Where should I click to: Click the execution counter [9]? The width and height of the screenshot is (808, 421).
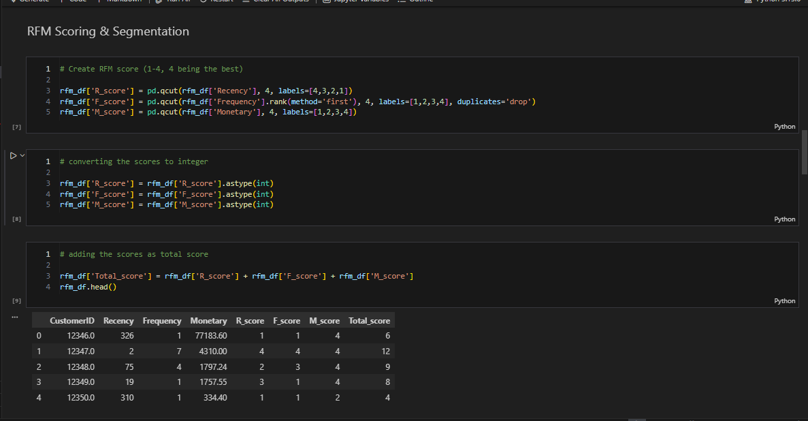coord(16,300)
